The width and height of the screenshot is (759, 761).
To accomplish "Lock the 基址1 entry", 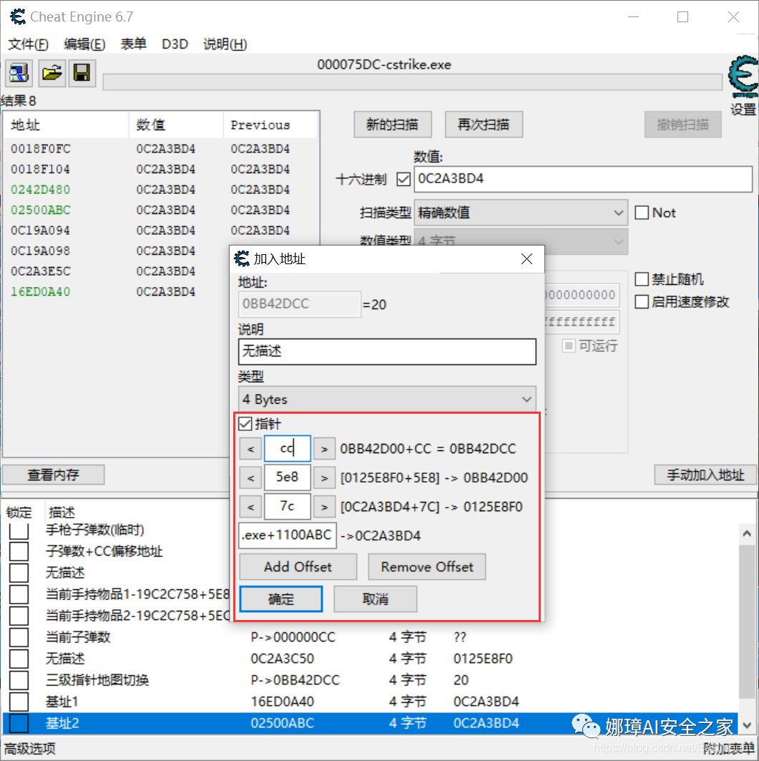I will 19,702.
